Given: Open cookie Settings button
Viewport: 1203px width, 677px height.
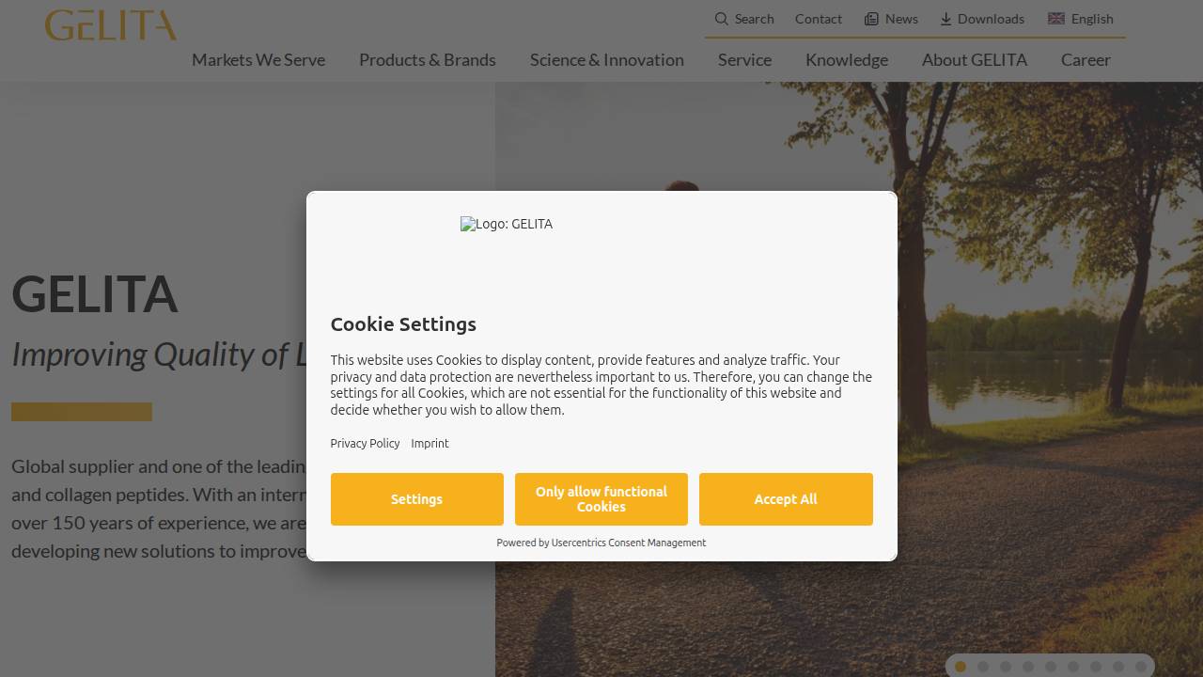Looking at the screenshot, I should click(x=416, y=499).
